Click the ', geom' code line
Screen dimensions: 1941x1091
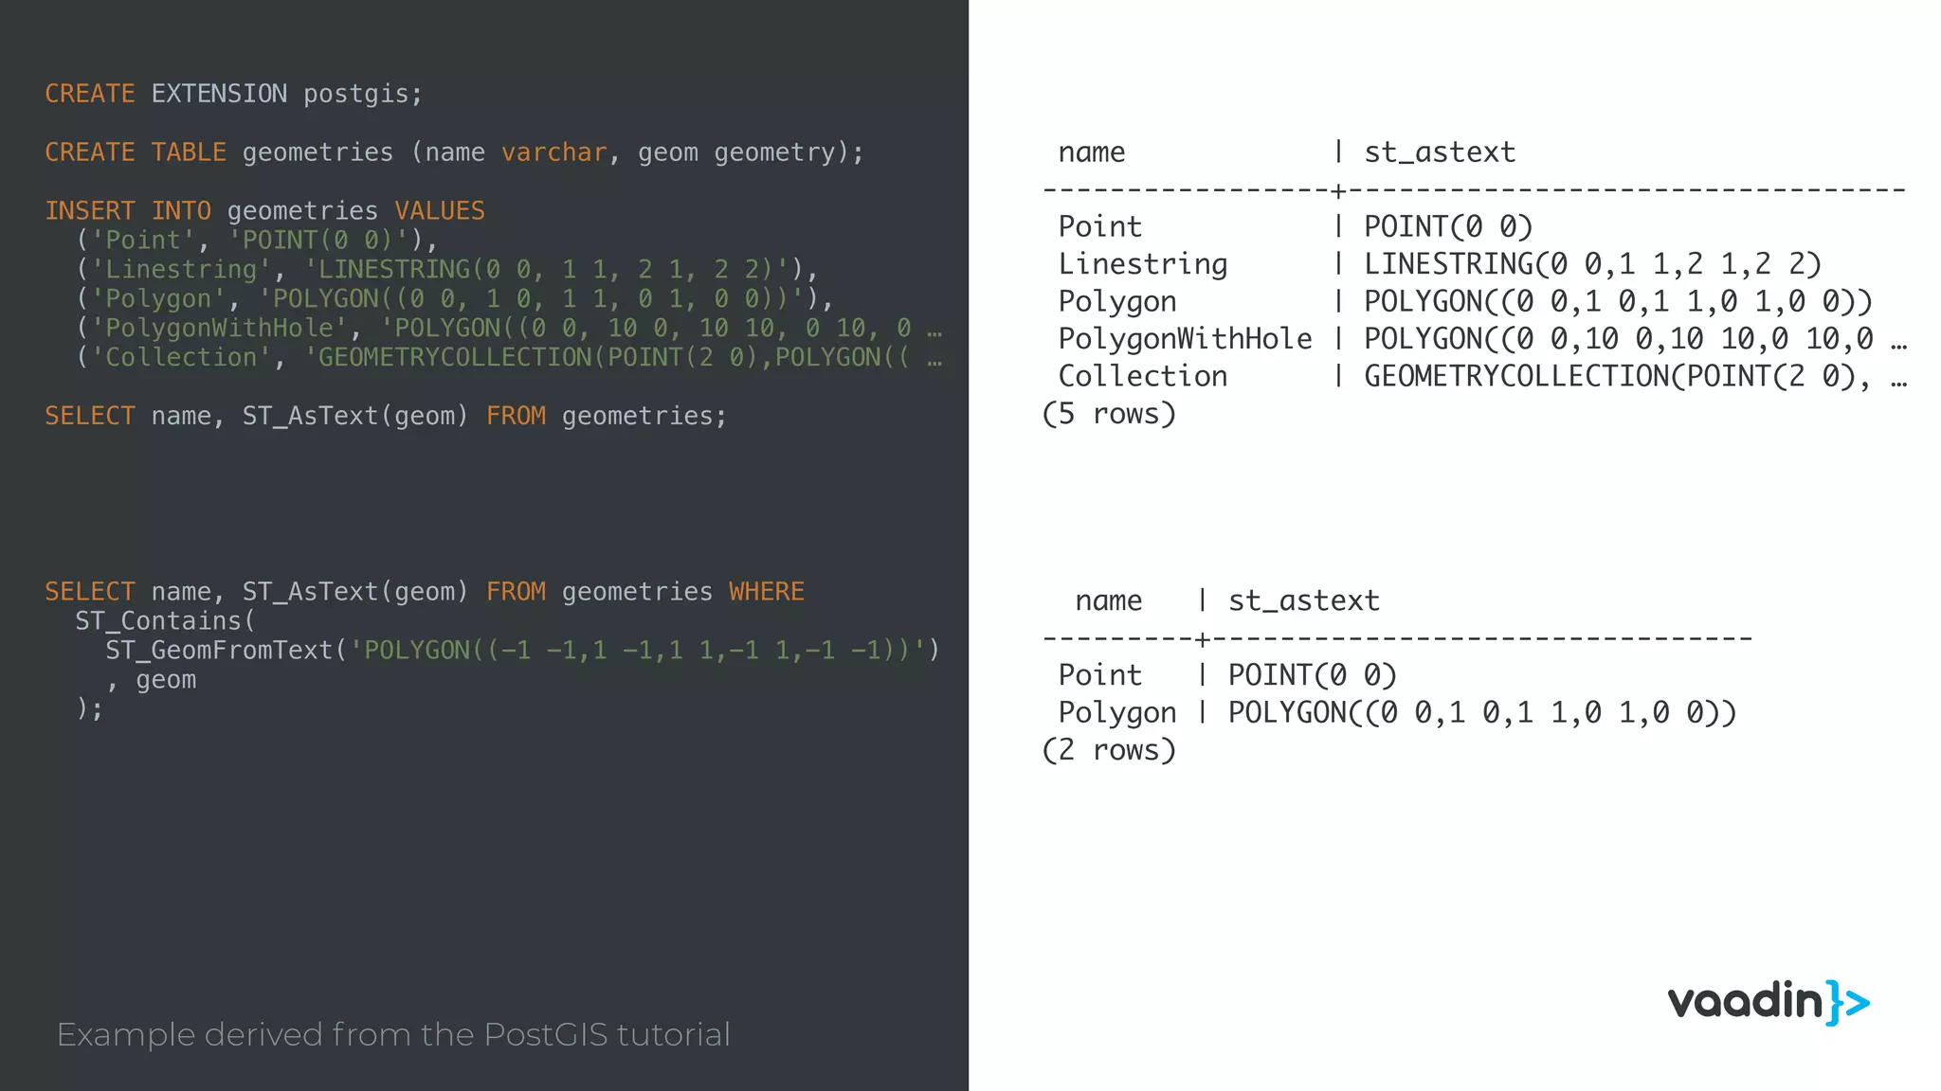coord(152,680)
